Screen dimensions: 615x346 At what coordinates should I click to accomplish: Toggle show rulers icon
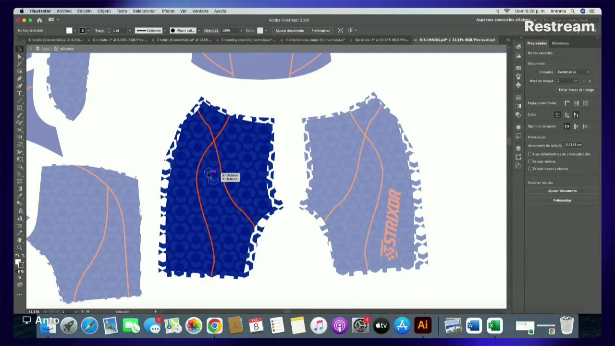point(567,103)
